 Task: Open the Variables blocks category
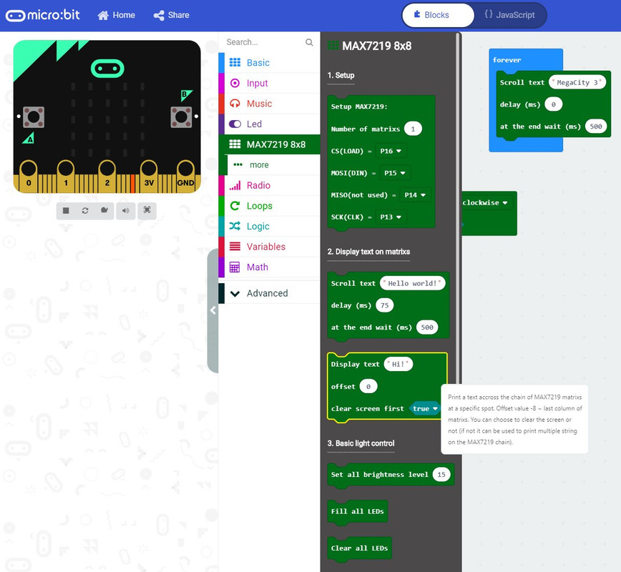pyautogui.click(x=269, y=247)
